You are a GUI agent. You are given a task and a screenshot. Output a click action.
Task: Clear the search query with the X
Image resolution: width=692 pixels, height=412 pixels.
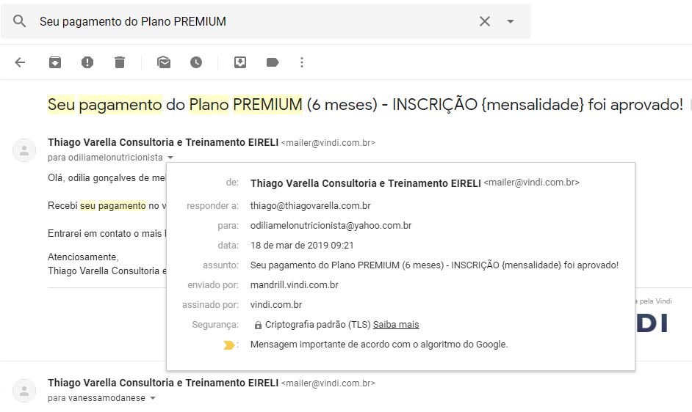pyautogui.click(x=485, y=21)
